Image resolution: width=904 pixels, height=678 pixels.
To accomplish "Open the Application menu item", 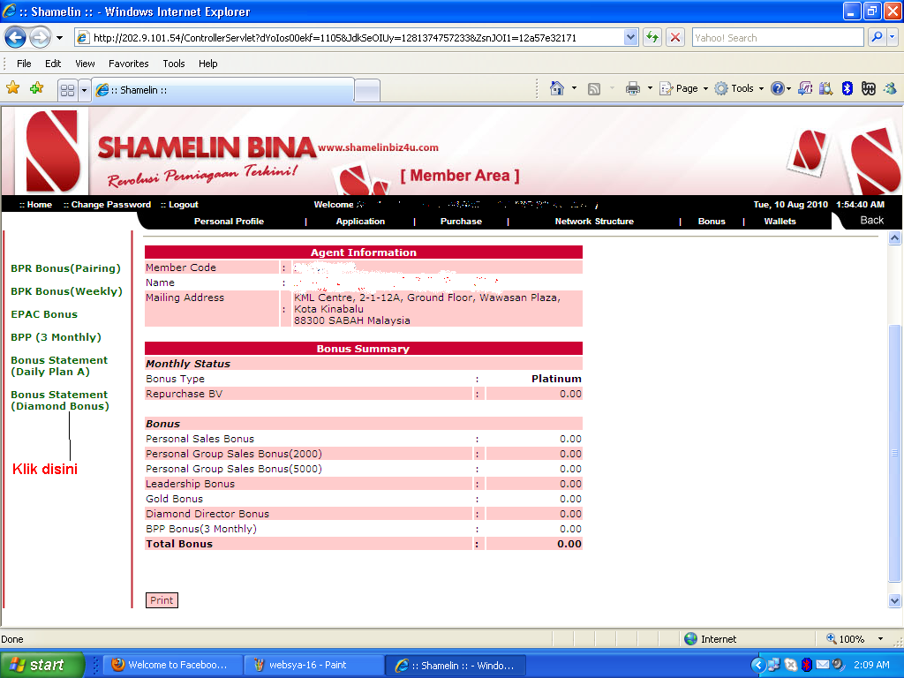I will (360, 222).
